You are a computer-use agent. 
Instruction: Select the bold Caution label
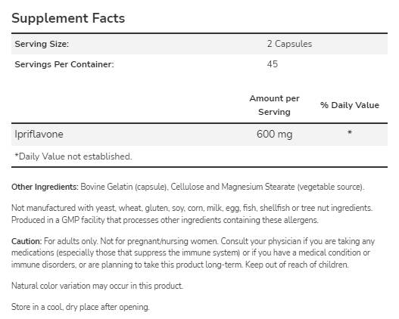coord(26,241)
